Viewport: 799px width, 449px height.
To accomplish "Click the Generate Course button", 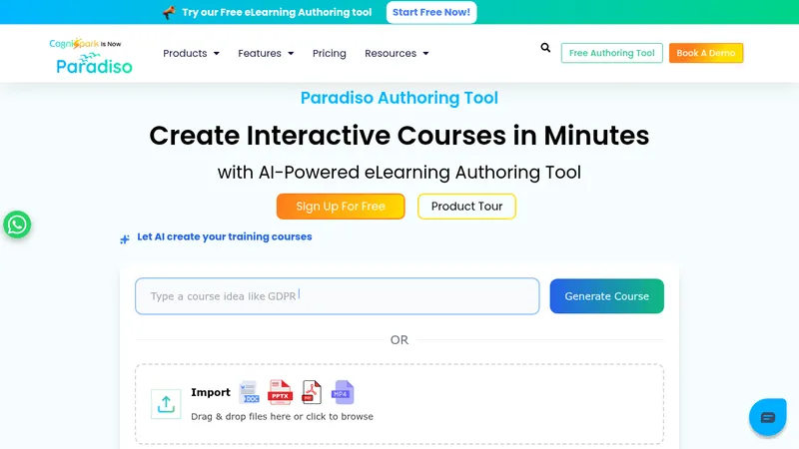I will (607, 296).
